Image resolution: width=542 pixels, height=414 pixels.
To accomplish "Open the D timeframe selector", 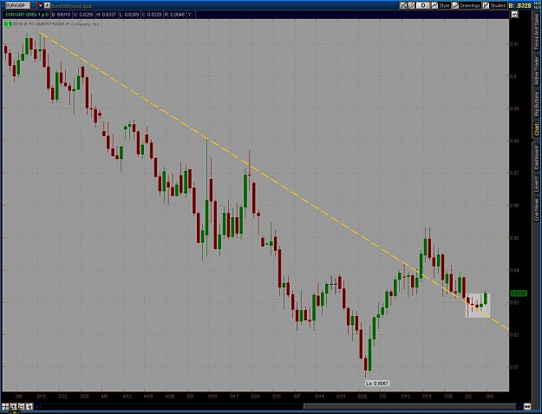I will [x=423, y=5].
